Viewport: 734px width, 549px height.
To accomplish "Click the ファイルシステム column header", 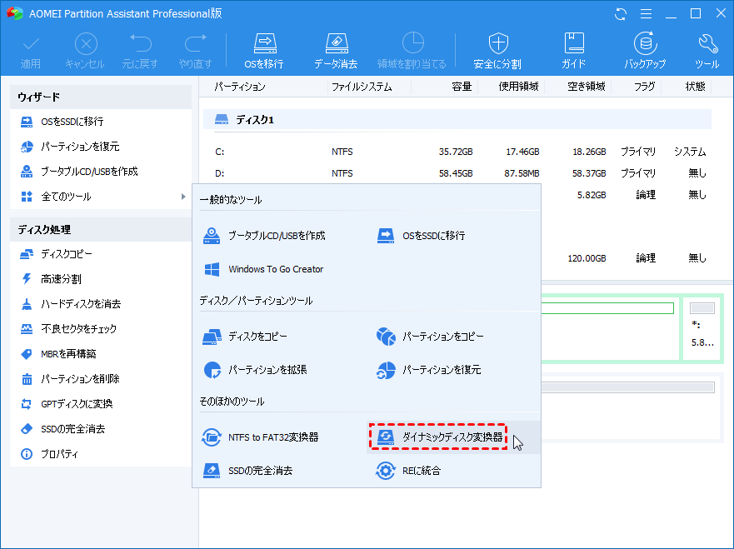I will pyautogui.click(x=362, y=87).
